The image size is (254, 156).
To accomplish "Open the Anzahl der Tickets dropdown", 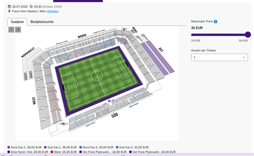I will point(219,57).
